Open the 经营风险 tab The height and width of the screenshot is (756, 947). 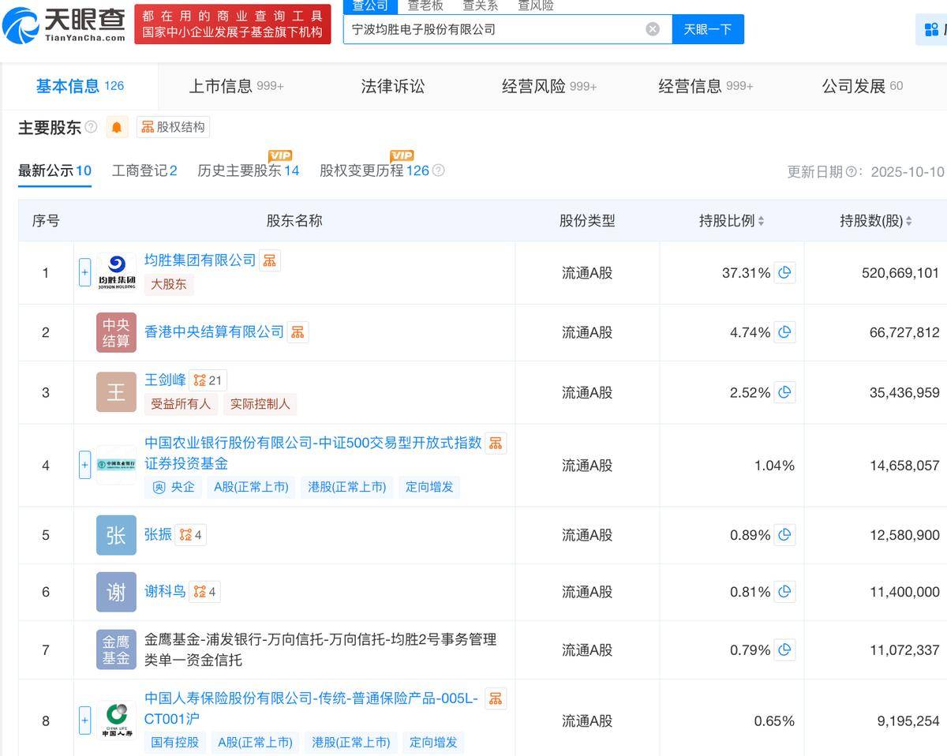click(x=548, y=86)
